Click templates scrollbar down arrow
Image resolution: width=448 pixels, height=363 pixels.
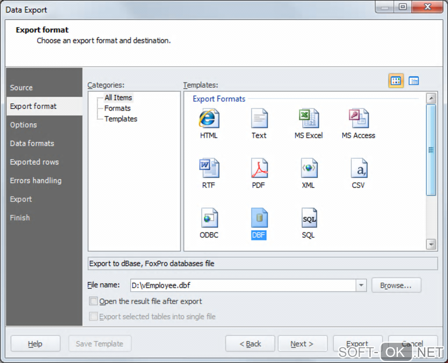(x=431, y=244)
